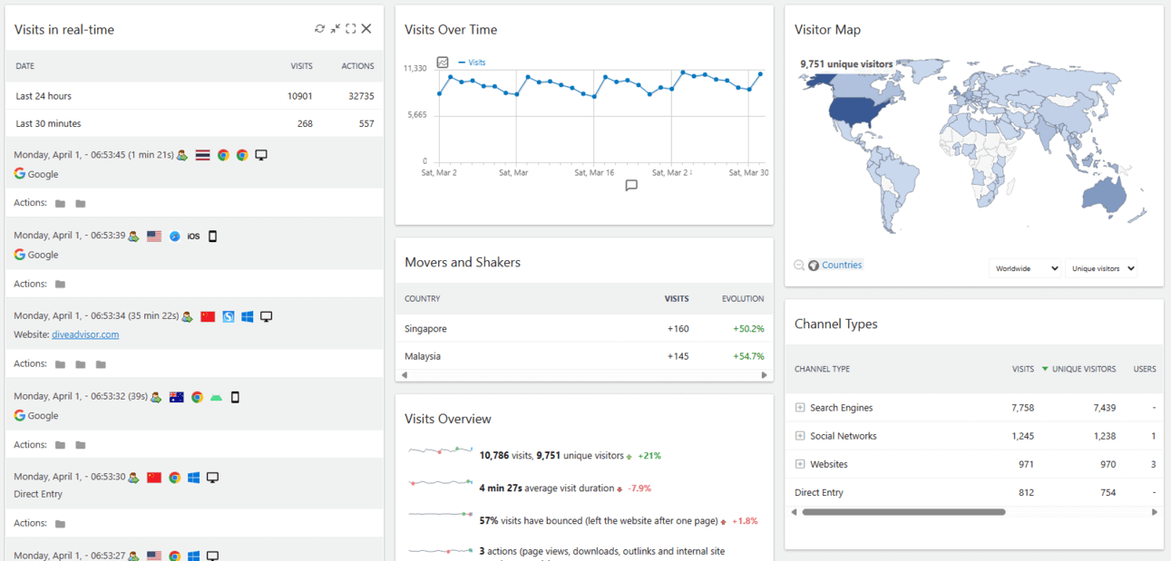1171x561 pixels.
Task: Open the Unique visitors metric dropdown
Action: pos(1103,267)
